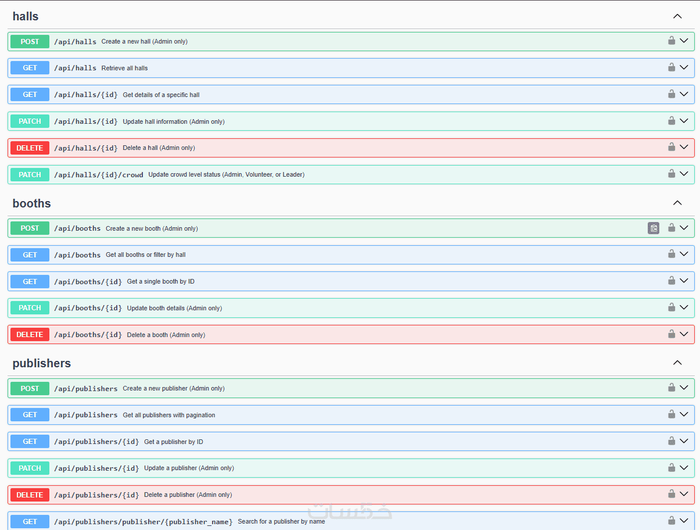Screen dimensions: 700x530
Task: Click GET badge on Get a single booth by ID
Action: 30,281
